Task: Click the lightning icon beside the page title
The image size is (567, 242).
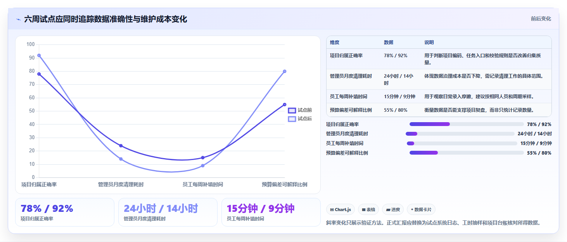Action: coord(19,19)
